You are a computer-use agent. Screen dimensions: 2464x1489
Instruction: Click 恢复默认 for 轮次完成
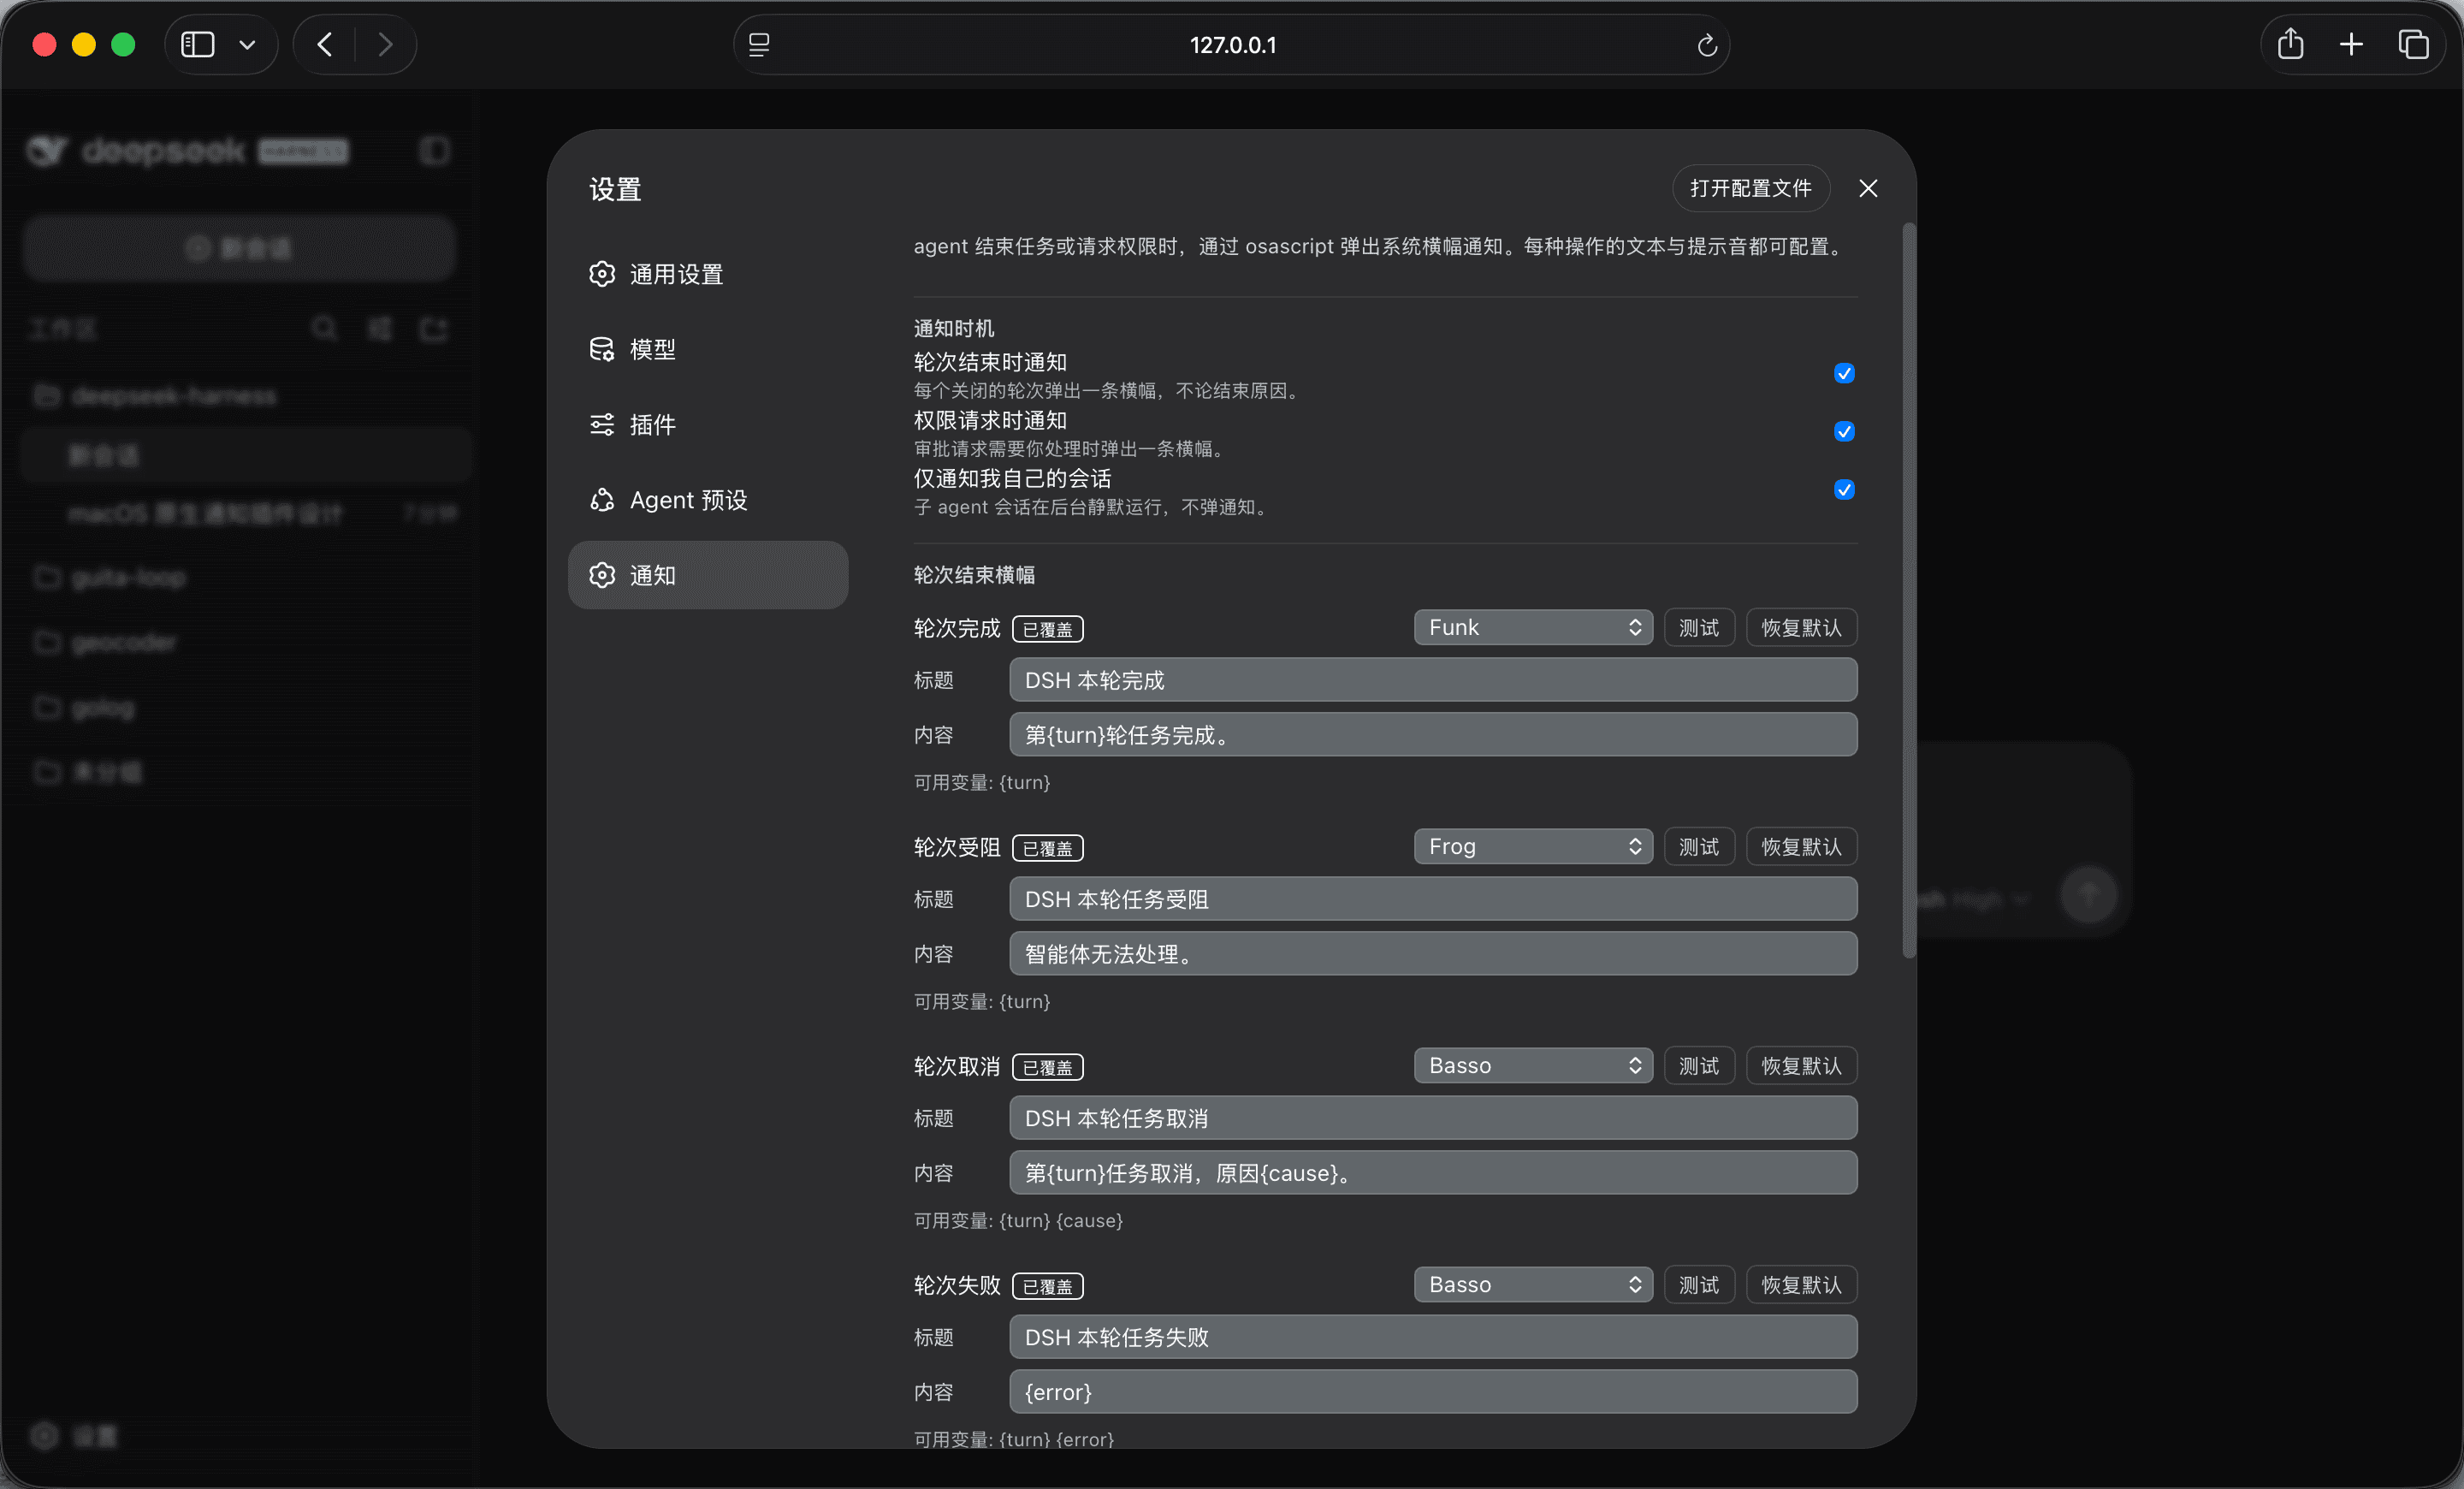coord(1801,627)
